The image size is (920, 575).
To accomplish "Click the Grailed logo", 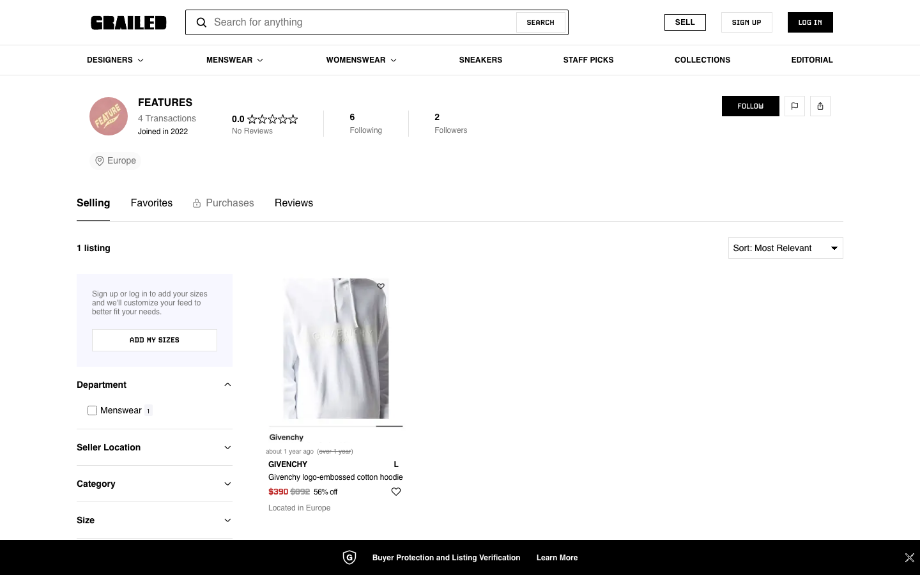I will 128,22.
